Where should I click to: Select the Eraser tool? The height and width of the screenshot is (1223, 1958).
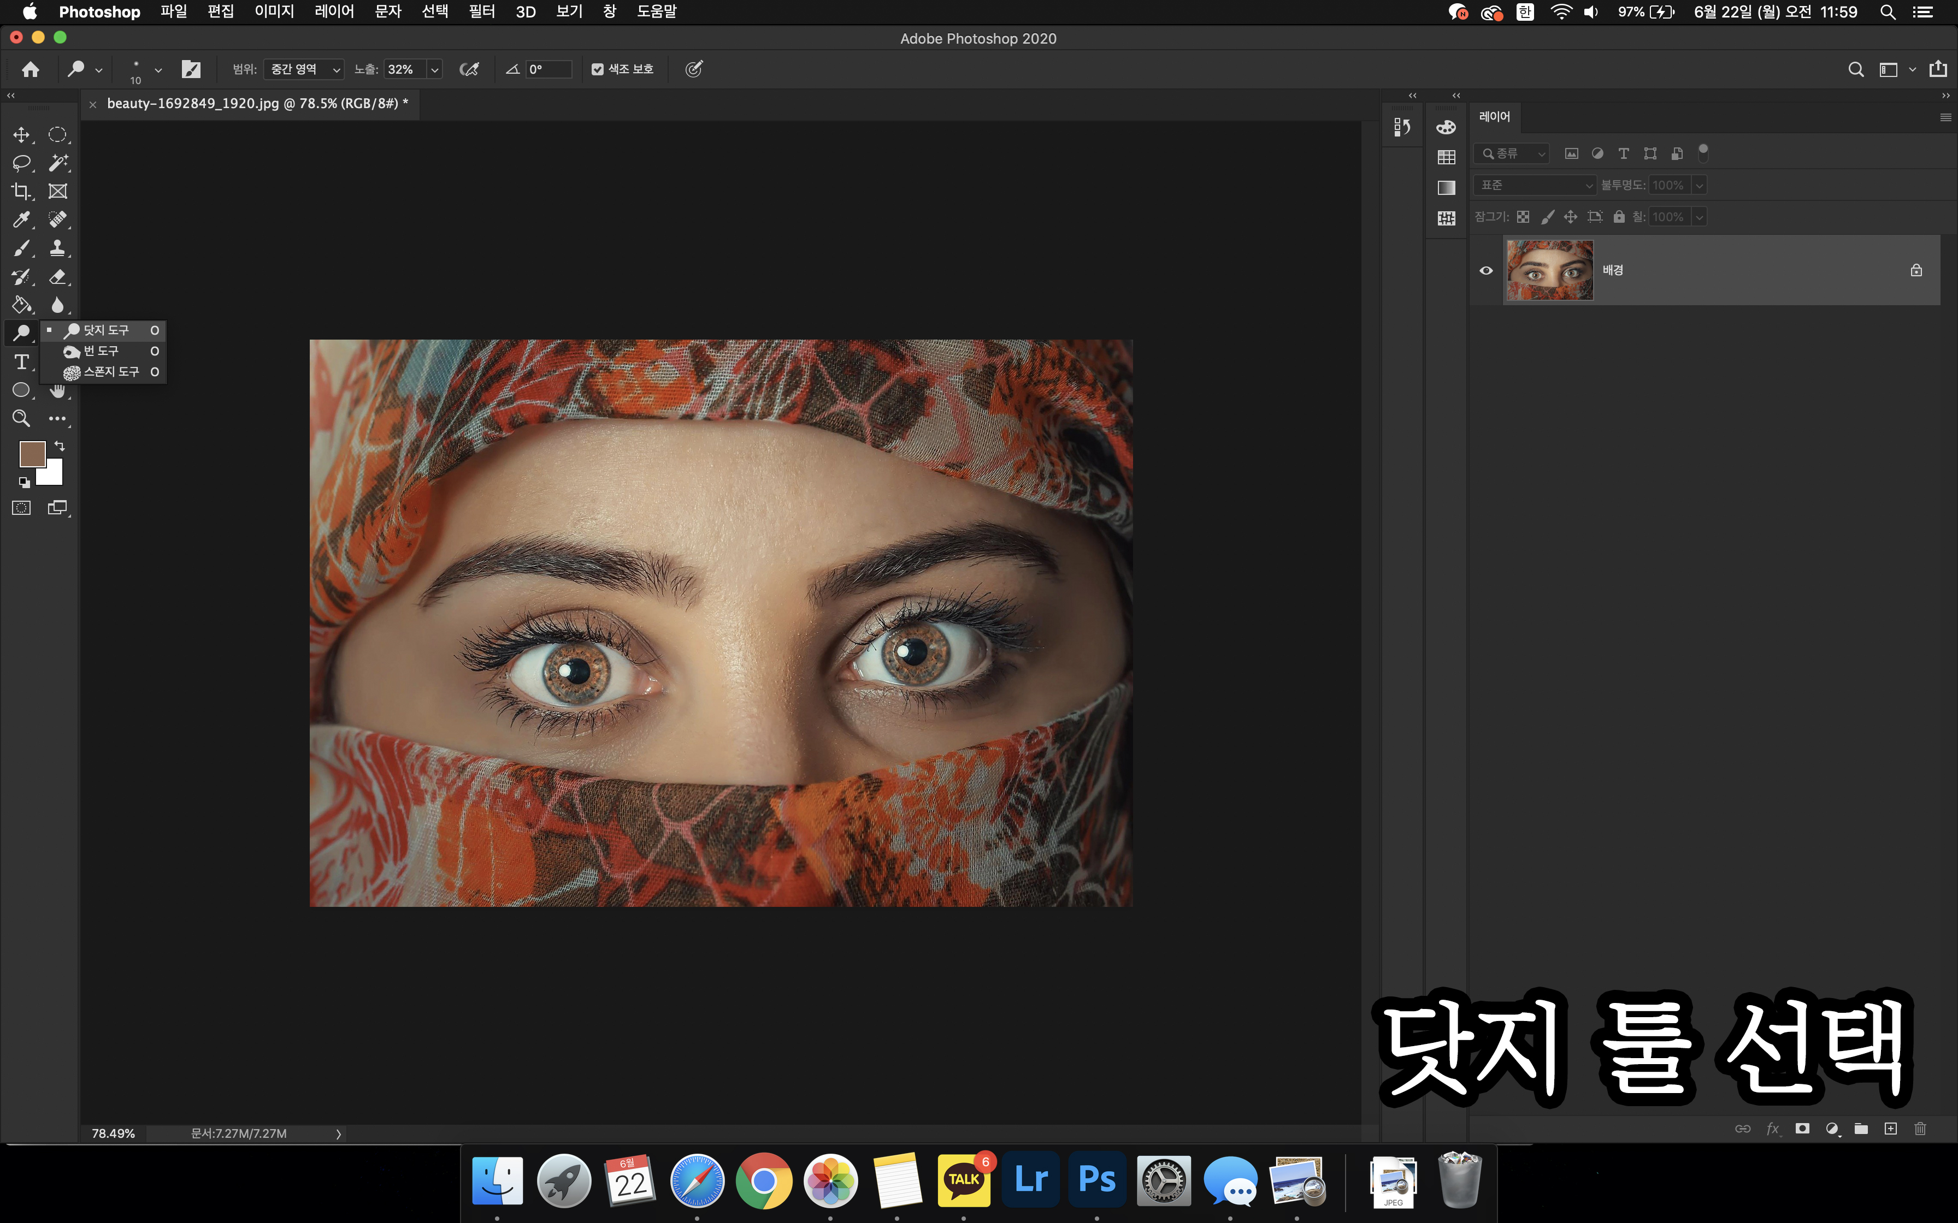point(57,277)
